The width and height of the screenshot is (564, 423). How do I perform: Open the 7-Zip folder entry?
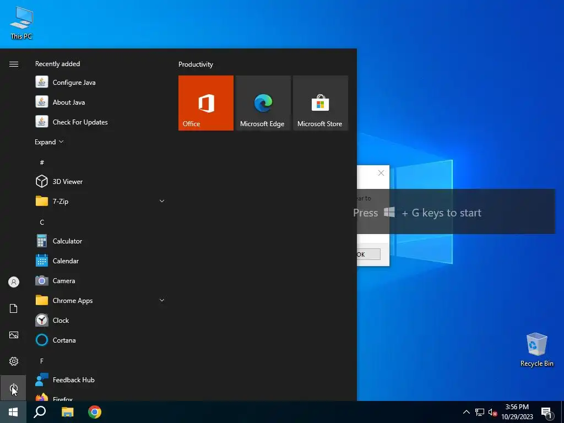[x=101, y=201]
